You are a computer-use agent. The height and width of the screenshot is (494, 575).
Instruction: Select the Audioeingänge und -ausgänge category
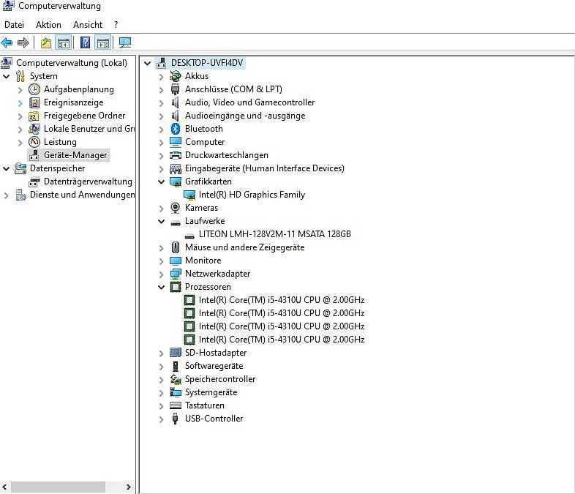point(245,116)
